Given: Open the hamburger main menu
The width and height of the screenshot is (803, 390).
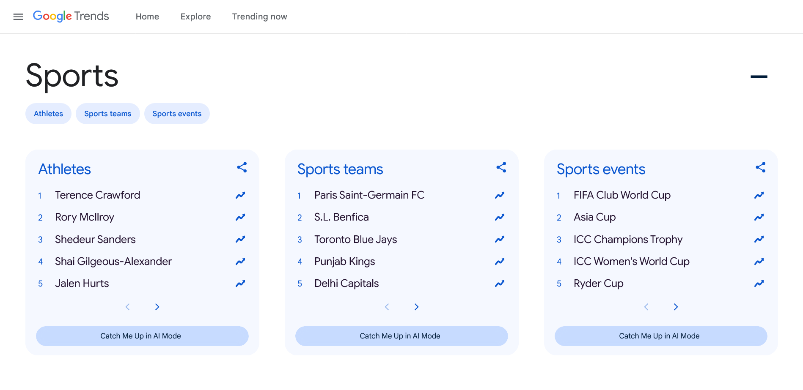Looking at the screenshot, I should [x=18, y=17].
